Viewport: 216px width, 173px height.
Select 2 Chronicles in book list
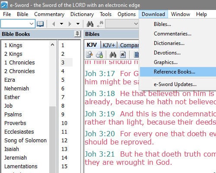point(19,71)
